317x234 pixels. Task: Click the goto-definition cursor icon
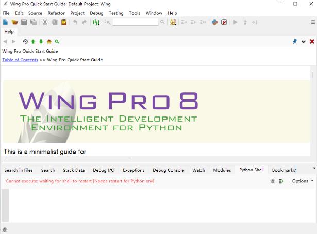tap(107, 22)
